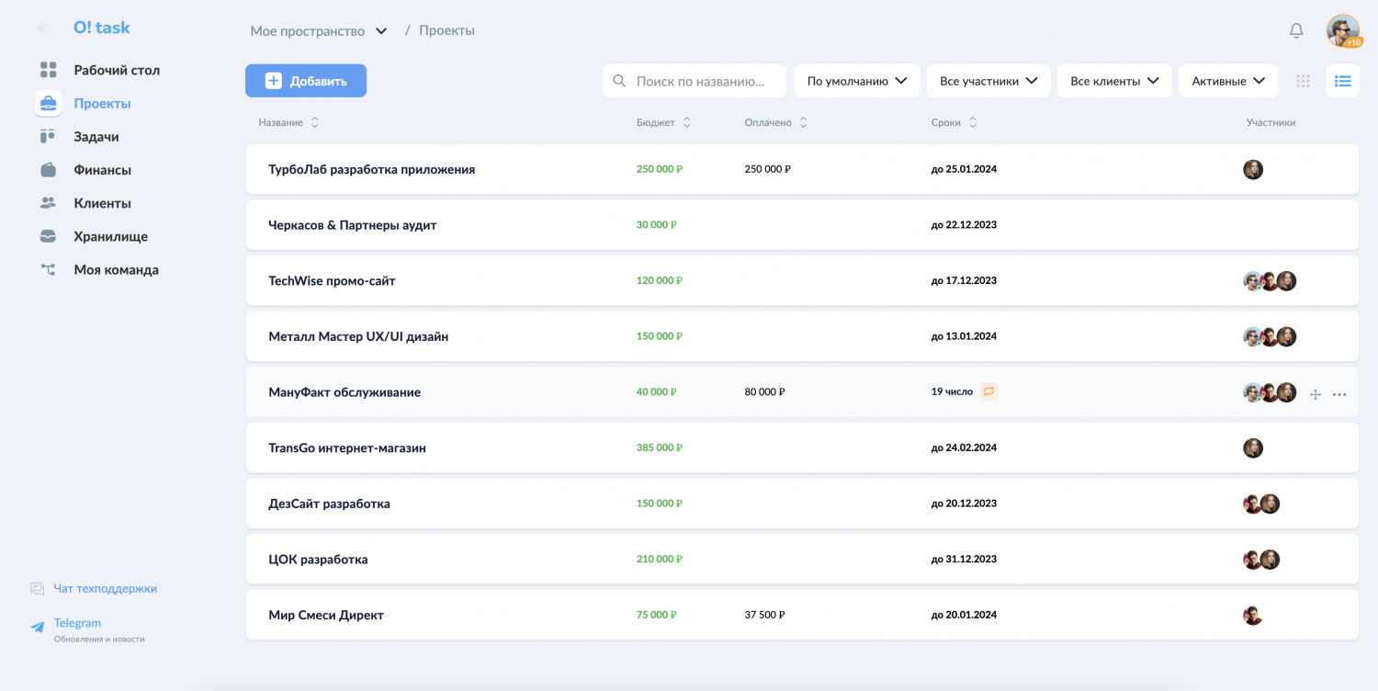This screenshot has width=1378, height=691.
Task: Click the drag handle icon on МануФакт row
Action: click(1315, 394)
